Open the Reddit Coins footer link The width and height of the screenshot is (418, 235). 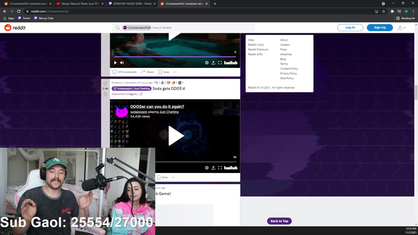click(256, 45)
